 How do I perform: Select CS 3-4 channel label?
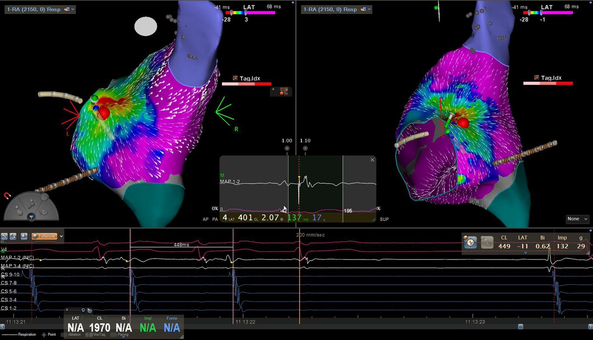pos(8,300)
